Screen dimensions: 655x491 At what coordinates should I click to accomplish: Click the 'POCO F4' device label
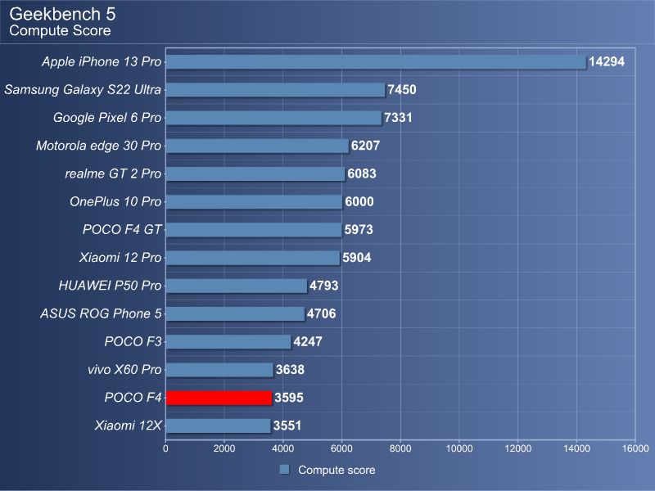pos(133,398)
